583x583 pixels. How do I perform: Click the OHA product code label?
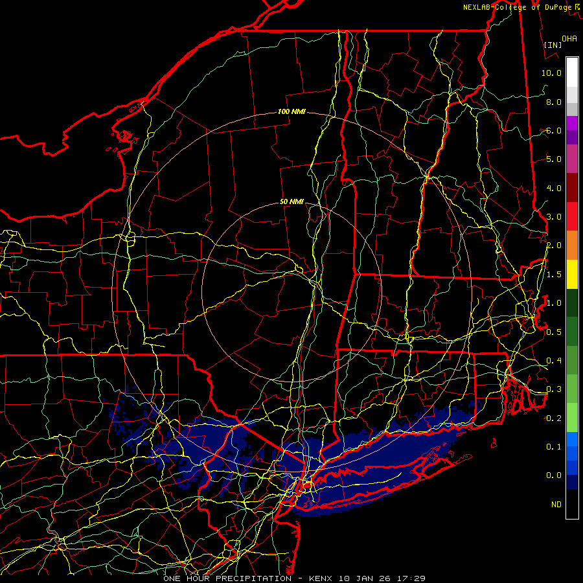(569, 38)
